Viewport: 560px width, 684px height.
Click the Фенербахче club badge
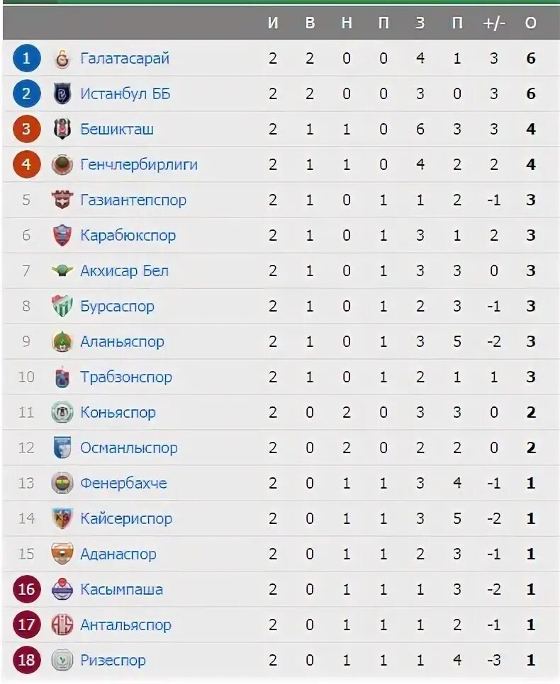[x=62, y=483]
